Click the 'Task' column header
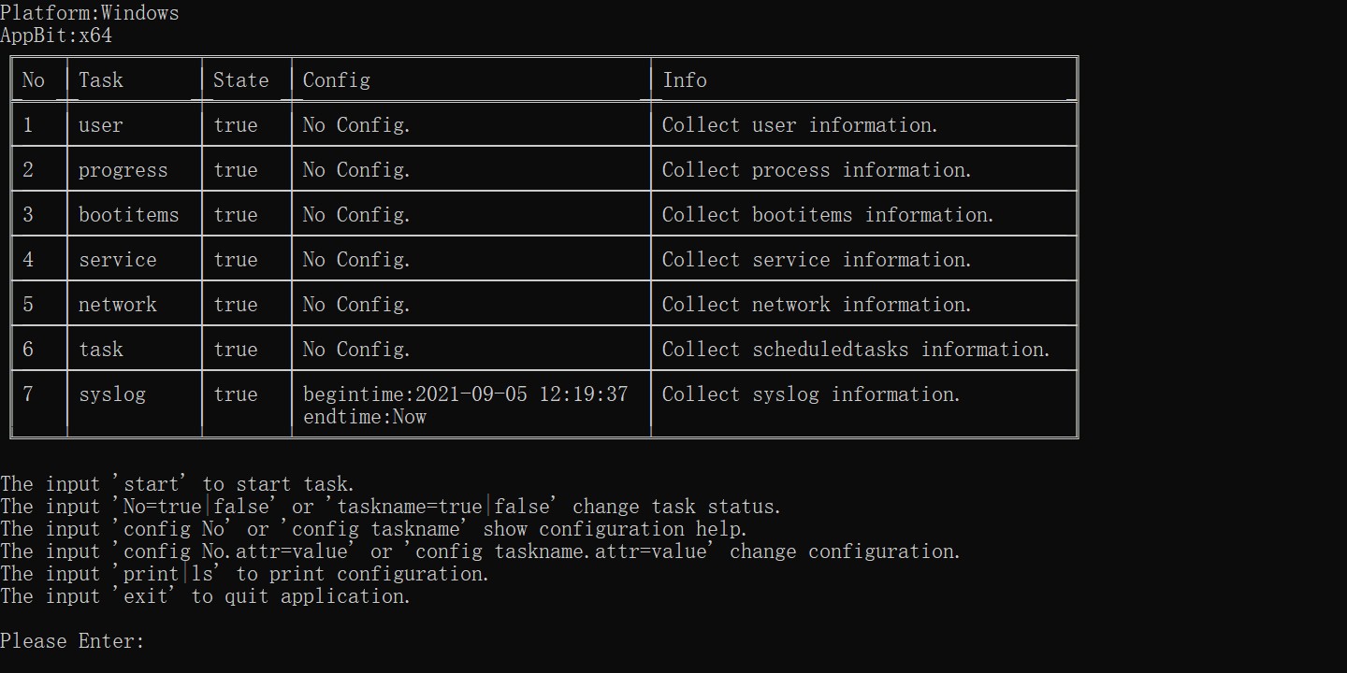Image resolution: width=1347 pixels, height=673 pixels. [100, 80]
